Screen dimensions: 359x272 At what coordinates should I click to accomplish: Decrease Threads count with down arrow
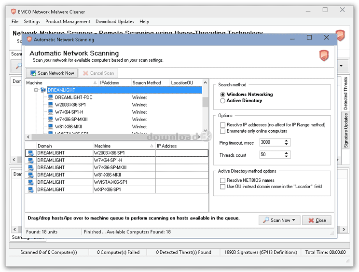[x=286, y=156]
